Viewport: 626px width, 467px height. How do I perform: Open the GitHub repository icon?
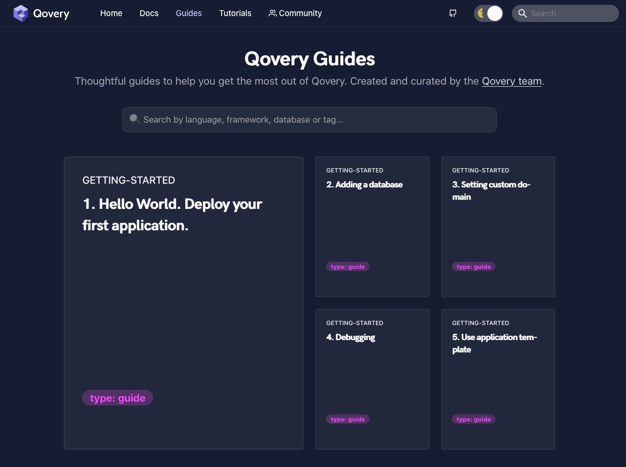(x=452, y=13)
